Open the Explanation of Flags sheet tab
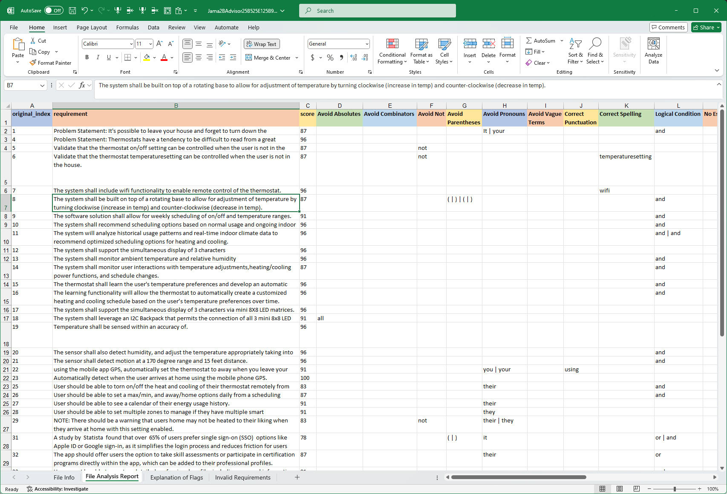The width and height of the screenshot is (727, 494). coord(176,477)
